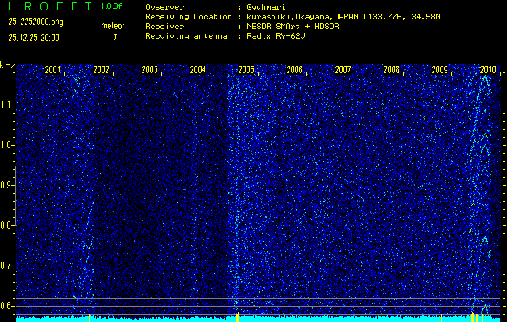Click the Receiving Location label

(x=189, y=17)
